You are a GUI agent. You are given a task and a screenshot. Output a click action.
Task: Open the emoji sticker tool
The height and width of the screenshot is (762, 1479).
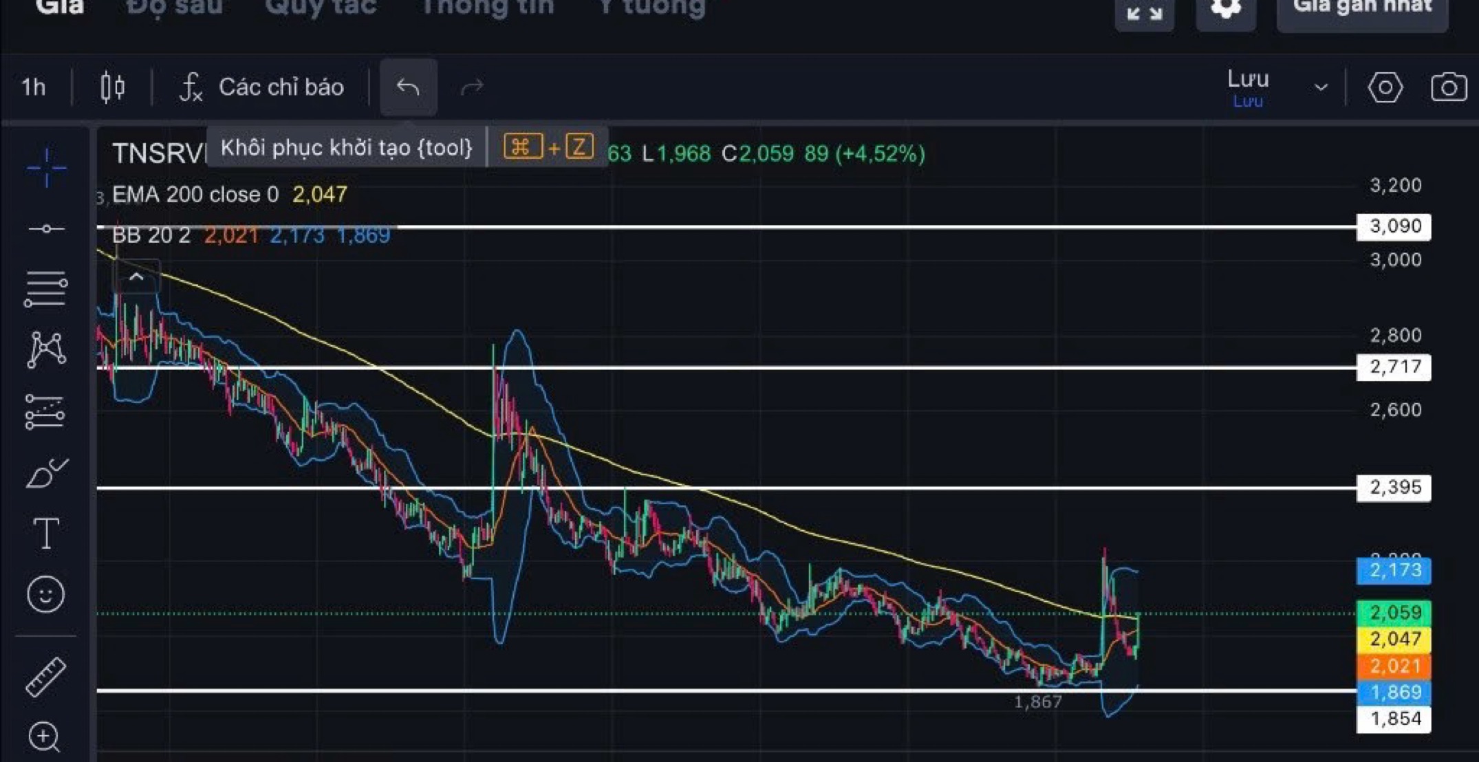point(46,595)
